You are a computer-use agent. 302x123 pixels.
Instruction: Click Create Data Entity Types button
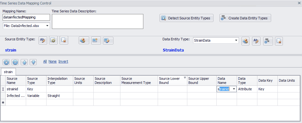245,18
